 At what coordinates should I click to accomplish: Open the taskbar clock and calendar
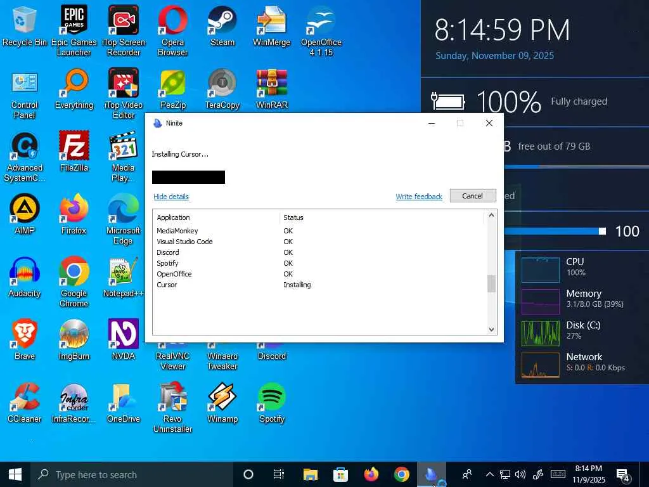tap(589, 474)
